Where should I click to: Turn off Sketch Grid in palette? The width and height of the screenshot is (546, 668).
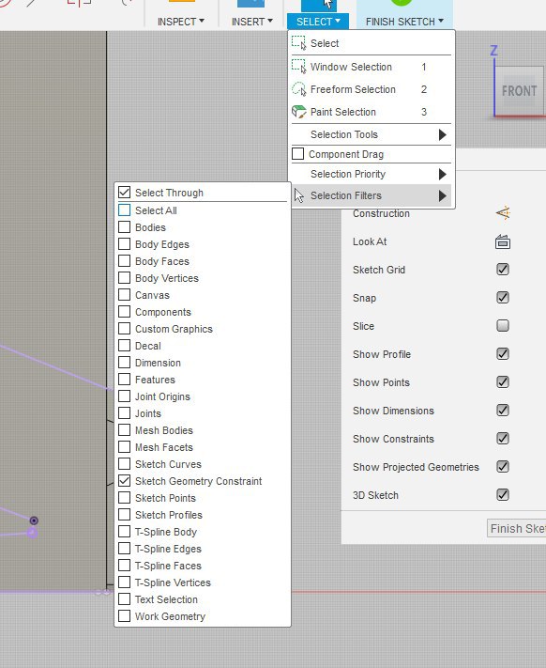(503, 270)
